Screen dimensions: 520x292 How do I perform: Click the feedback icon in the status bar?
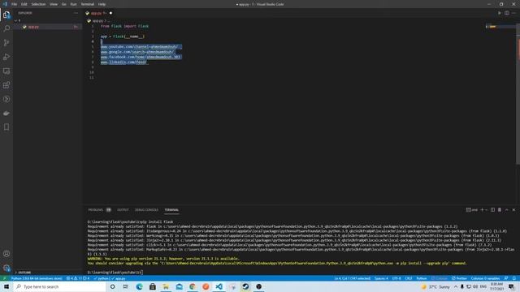pyautogui.click(x=506, y=278)
